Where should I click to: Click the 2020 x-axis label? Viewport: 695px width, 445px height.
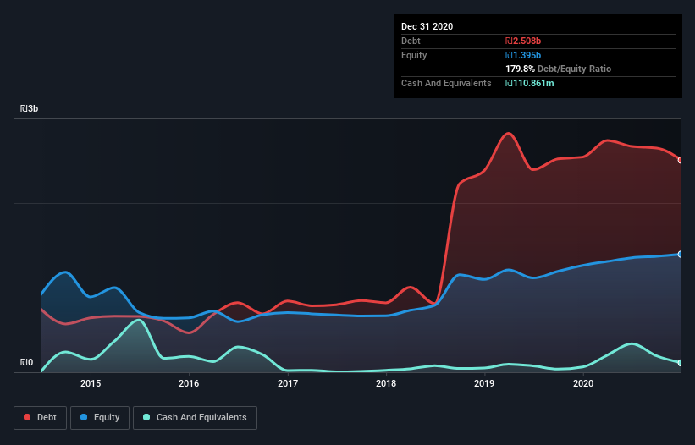click(x=583, y=383)
